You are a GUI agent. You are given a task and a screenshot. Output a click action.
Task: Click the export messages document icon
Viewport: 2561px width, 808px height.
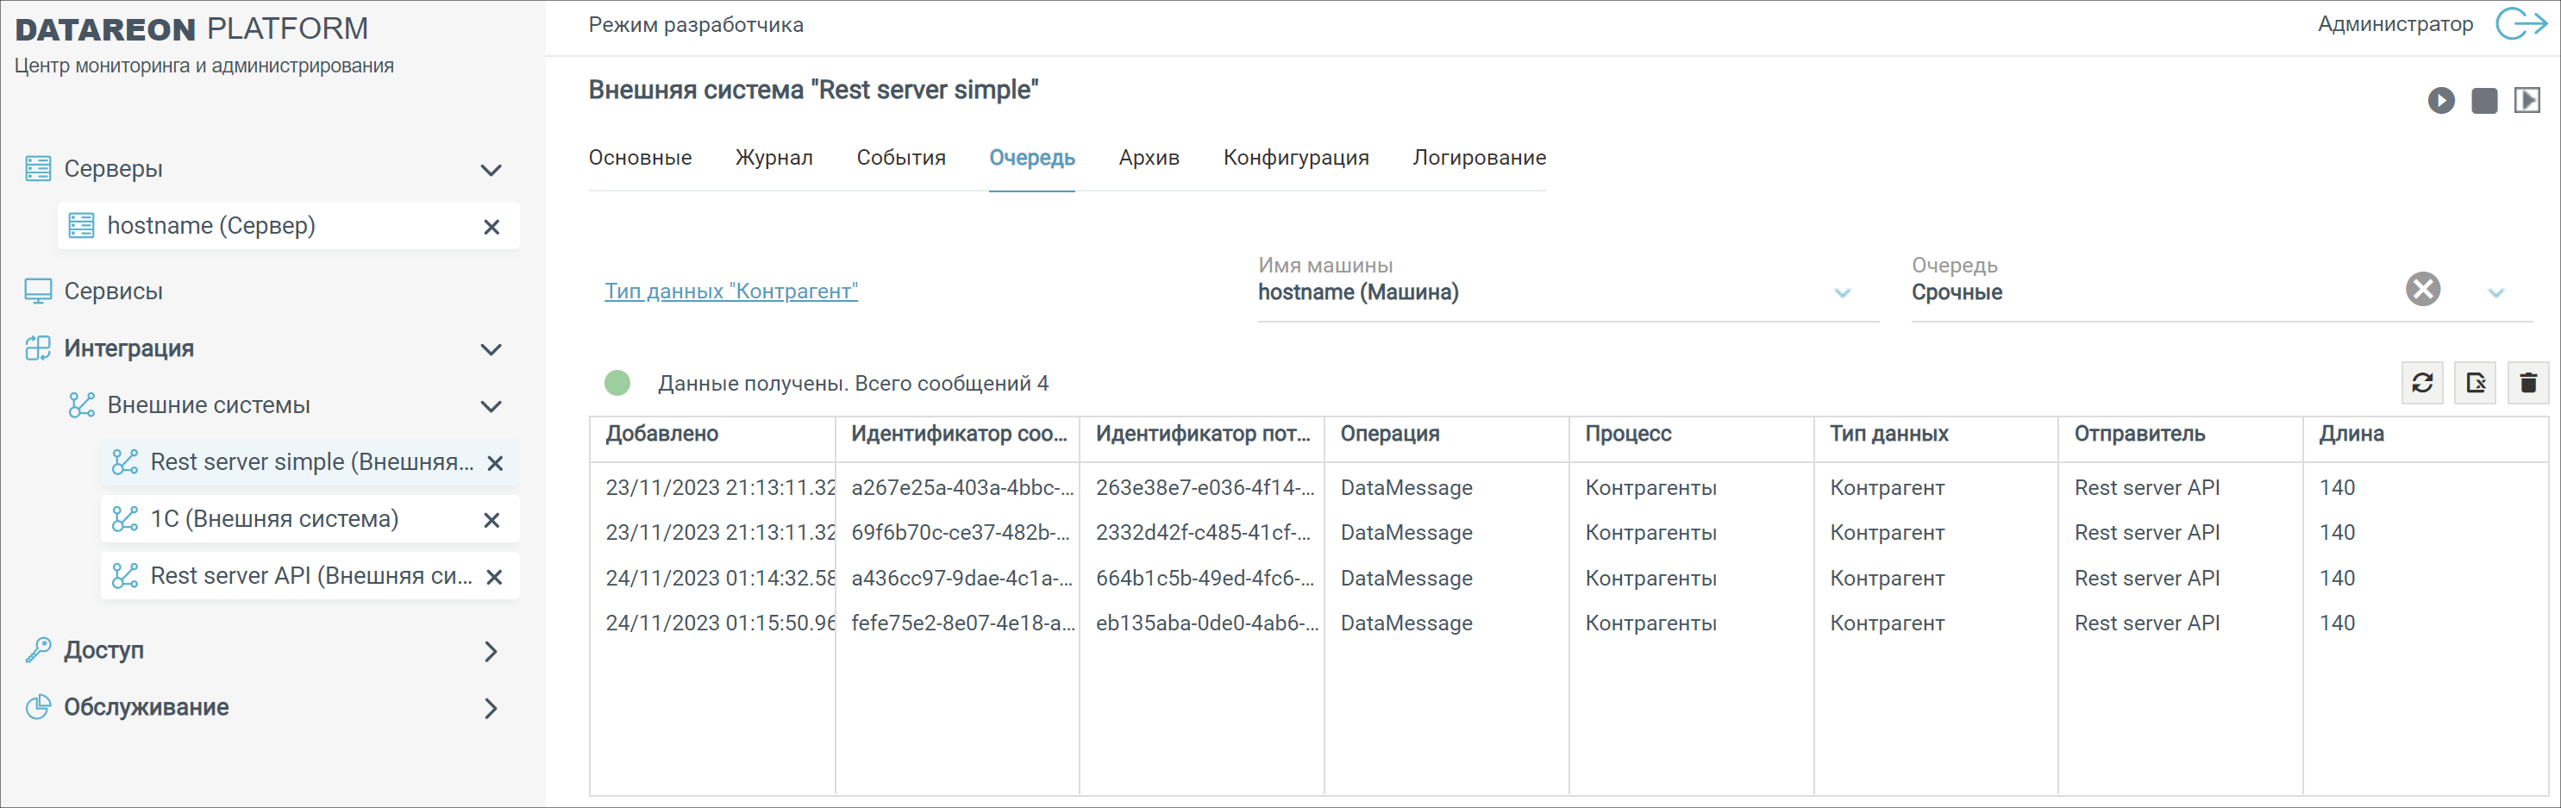[2476, 383]
